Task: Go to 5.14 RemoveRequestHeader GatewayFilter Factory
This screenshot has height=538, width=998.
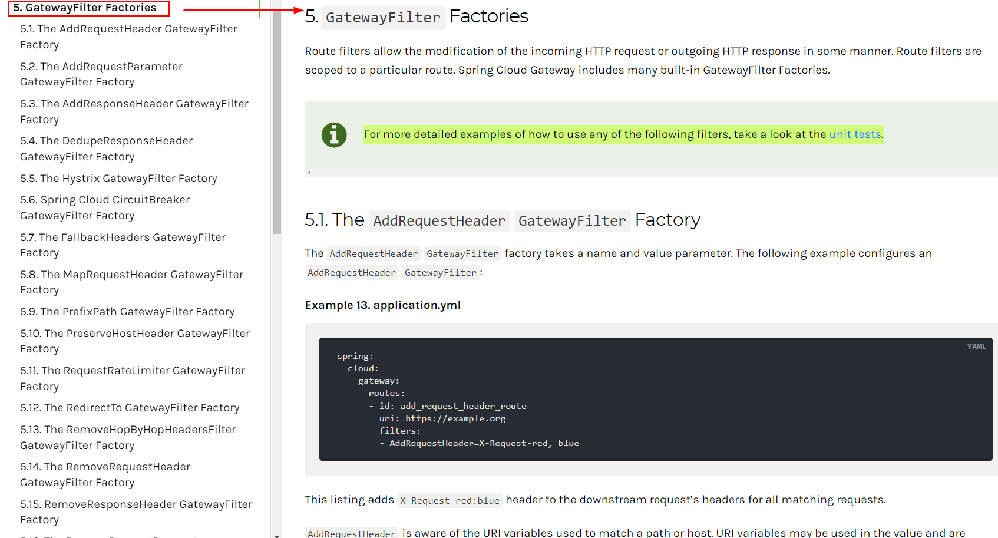Action: 105,474
